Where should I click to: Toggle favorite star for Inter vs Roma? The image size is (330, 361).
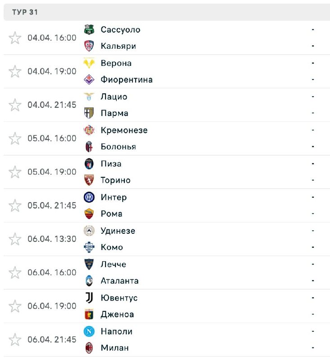tap(15, 206)
